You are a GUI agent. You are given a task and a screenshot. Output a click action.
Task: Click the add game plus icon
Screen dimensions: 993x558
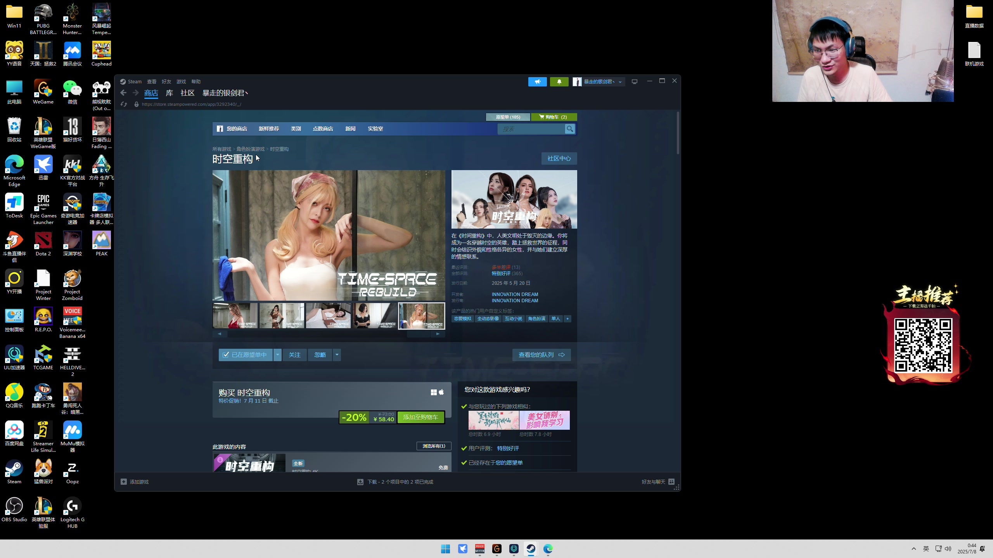tap(124, 482)
